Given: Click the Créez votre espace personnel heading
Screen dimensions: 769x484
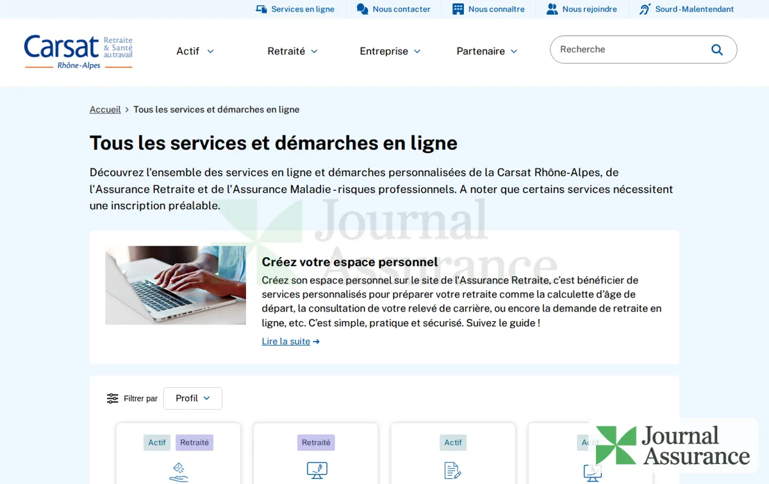Looking at the screenshot, I should (x=350, y=262).
